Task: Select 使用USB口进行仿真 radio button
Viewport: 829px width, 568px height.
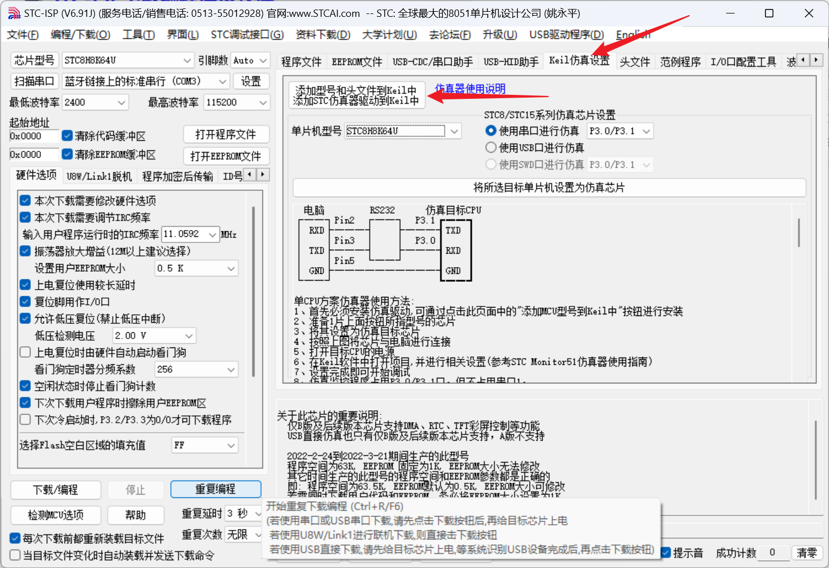Action: [x=491, y=148]
